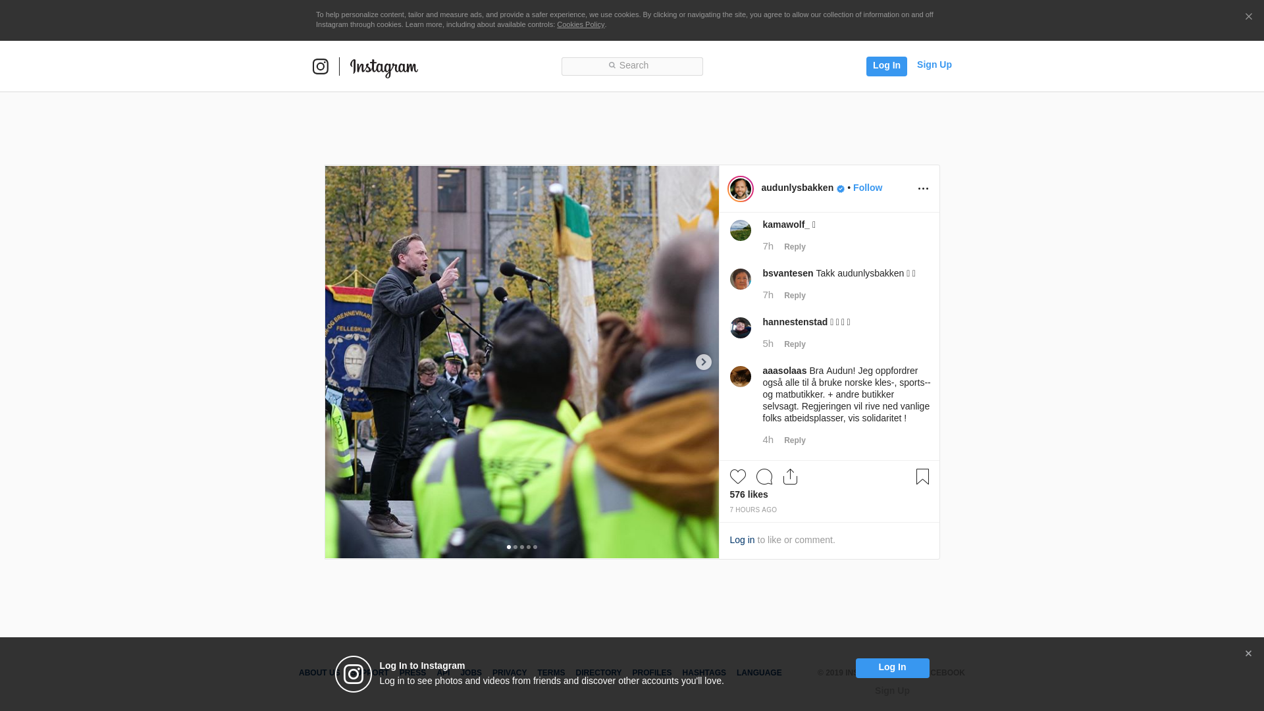The image size is (1264, 711).
Task: Follow audunlysbakken
Action: 867,188
